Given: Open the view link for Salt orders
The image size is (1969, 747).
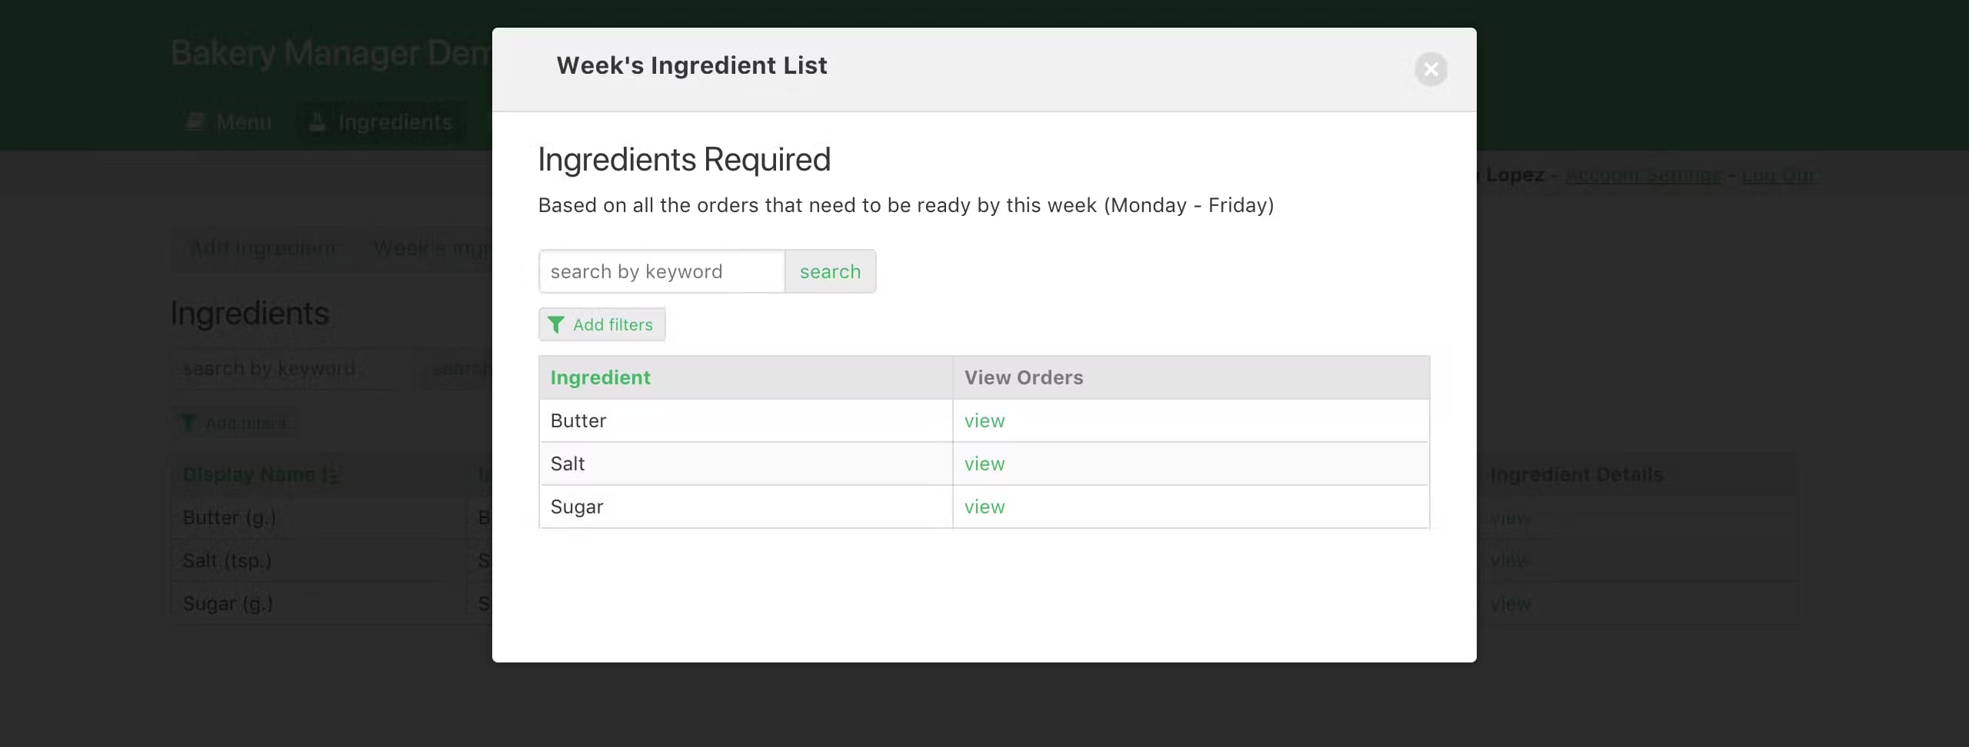Looking at the screenshot, I should 984,463.
